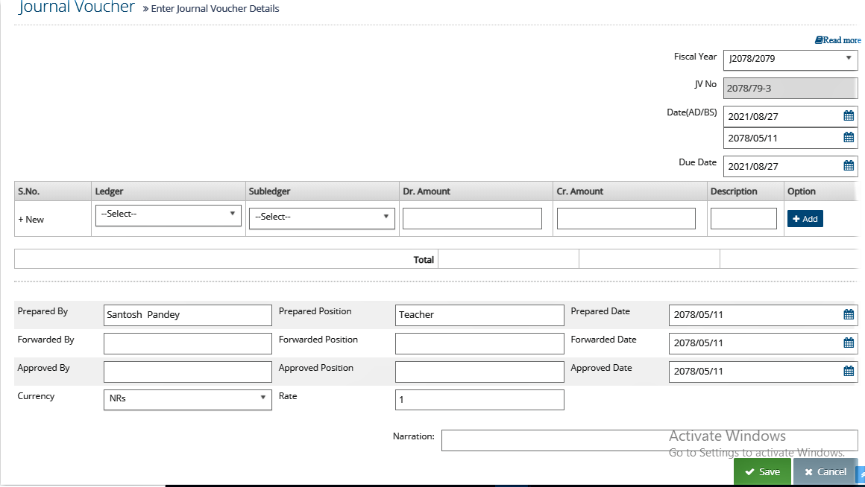
Task: Click the Total row label
Action: click(424, 259)
